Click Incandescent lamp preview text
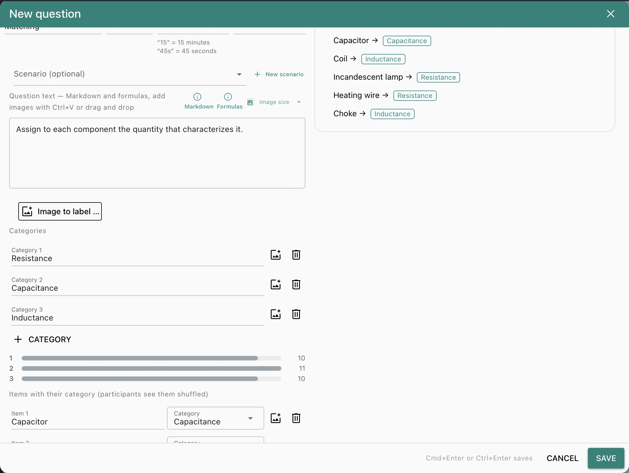The width and height of the screenshot is (629, 473). click(x=368, y=77)
